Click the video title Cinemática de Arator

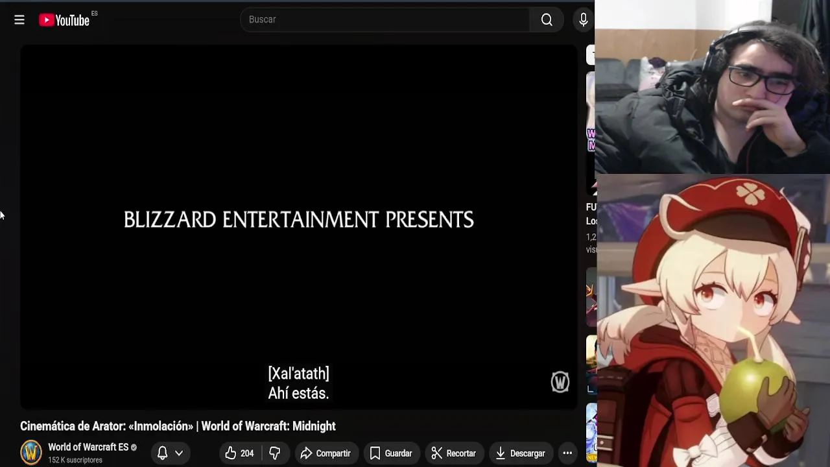[x=178, y=426]
